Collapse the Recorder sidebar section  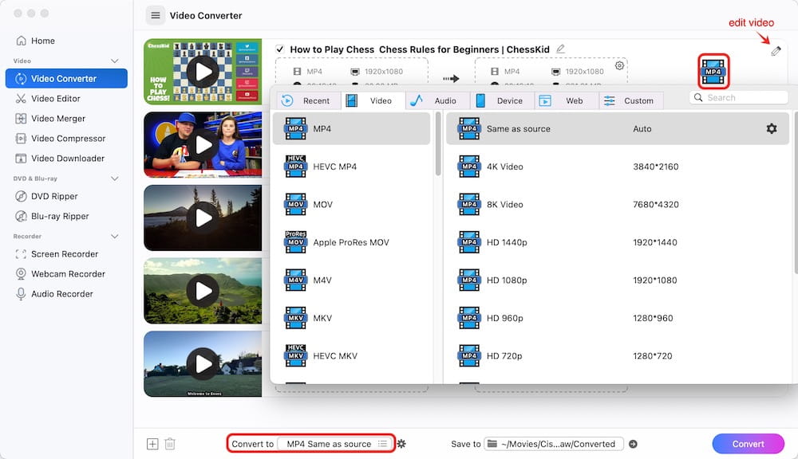click(114, 237)
